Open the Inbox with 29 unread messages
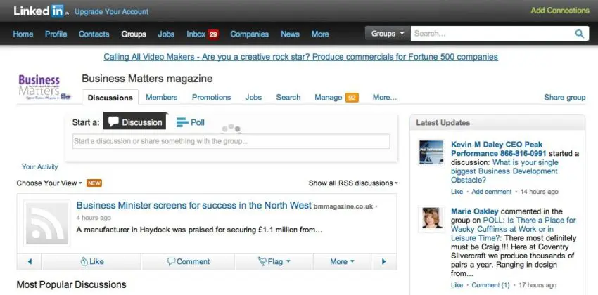Viewport: 598px width, 295px height. coord(203,34)
